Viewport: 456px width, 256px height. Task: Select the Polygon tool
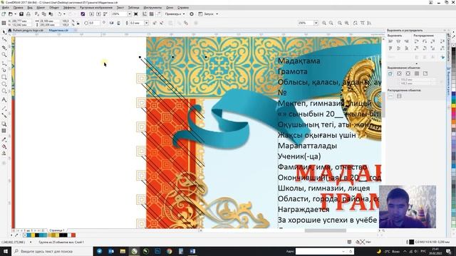[x=4, y=91]
